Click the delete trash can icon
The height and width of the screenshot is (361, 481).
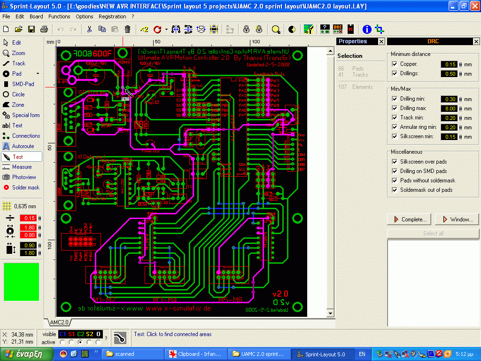point(127,29)
